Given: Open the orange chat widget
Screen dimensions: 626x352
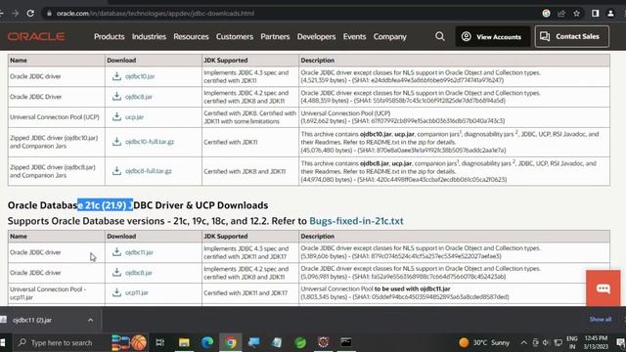Looking at the screenshot, I should [604, 288].
